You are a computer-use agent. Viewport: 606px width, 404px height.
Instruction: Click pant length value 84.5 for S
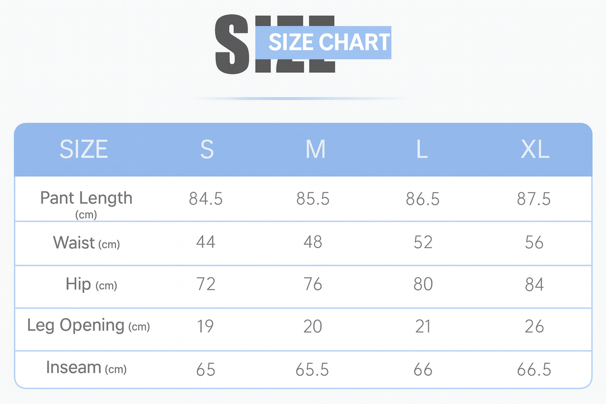click(205, 199)
